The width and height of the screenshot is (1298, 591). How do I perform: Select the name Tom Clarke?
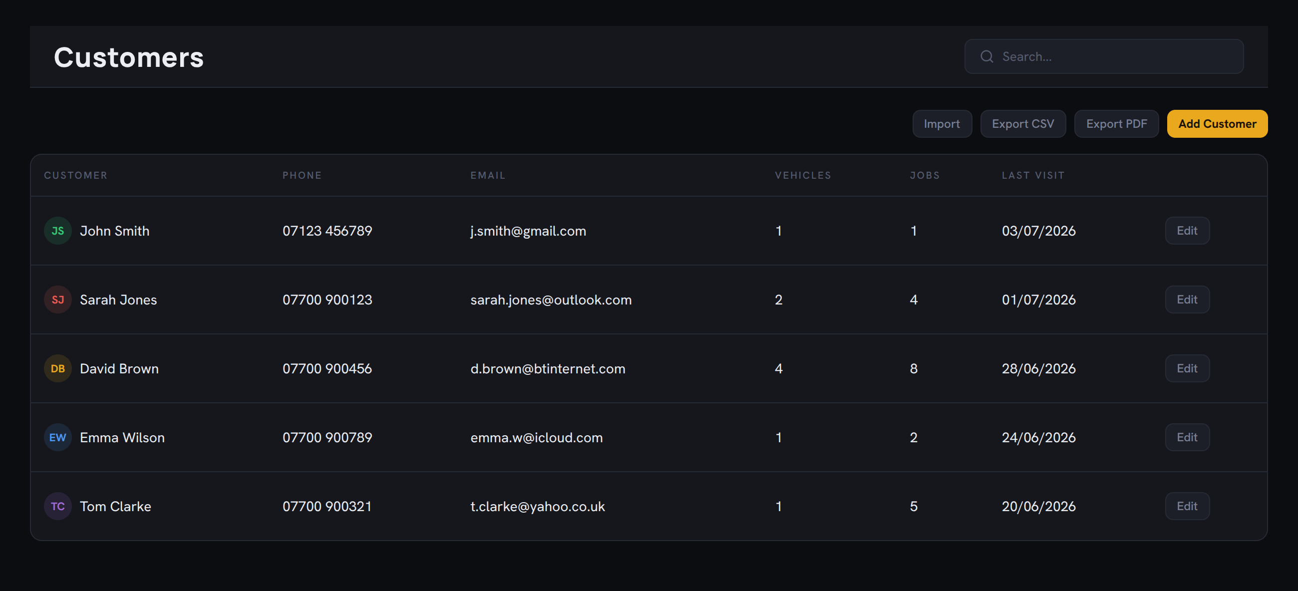coord(115,506)
